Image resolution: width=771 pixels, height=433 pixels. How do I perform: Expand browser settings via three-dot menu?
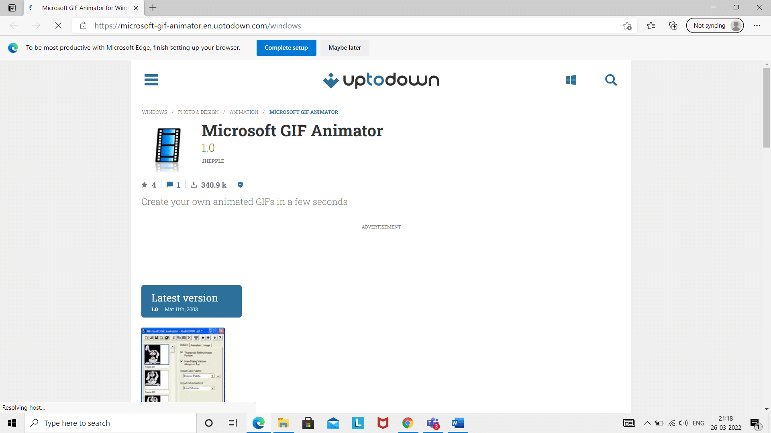758,25
